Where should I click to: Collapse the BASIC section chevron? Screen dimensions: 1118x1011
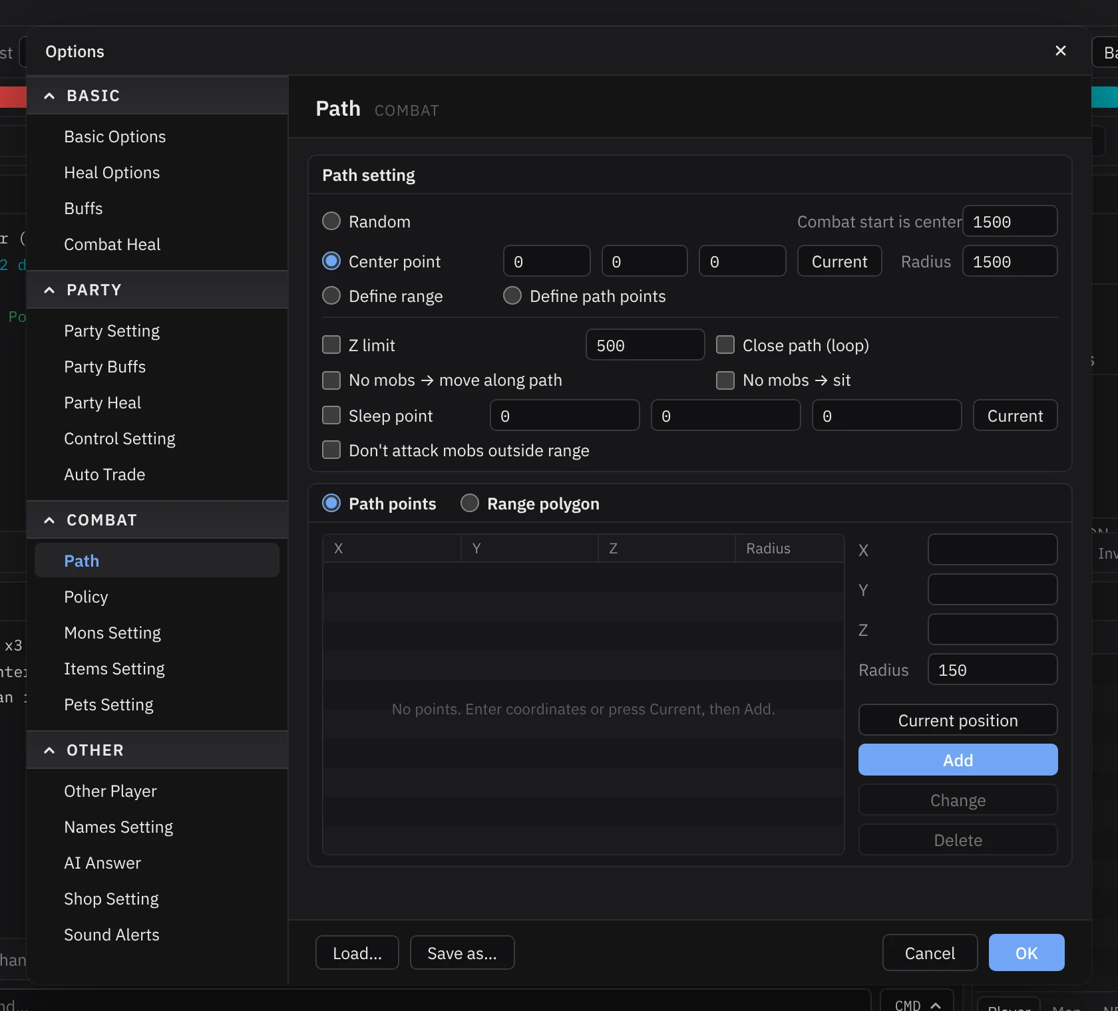click(49, 96)
